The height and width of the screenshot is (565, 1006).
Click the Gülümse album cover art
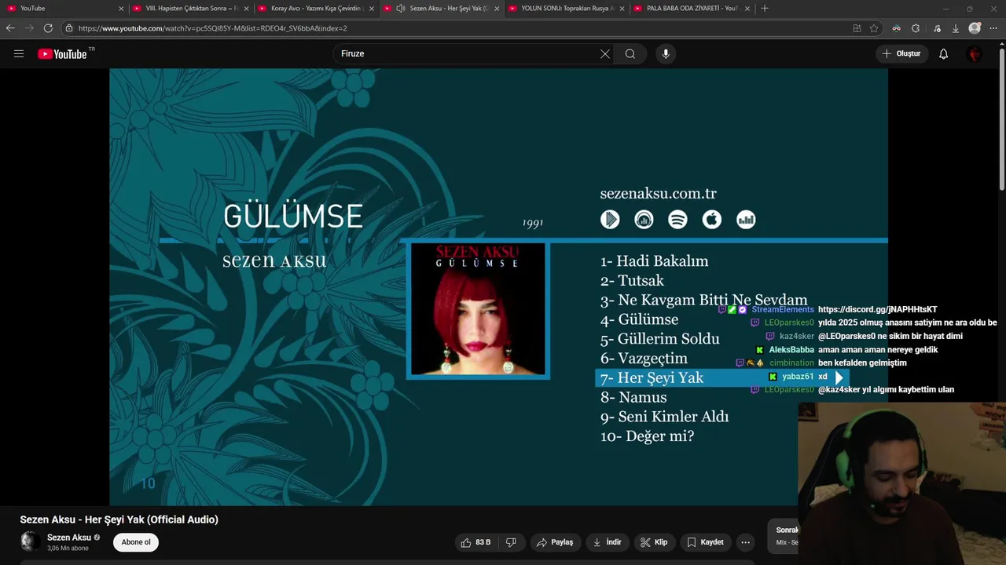[x=478, y=309]
